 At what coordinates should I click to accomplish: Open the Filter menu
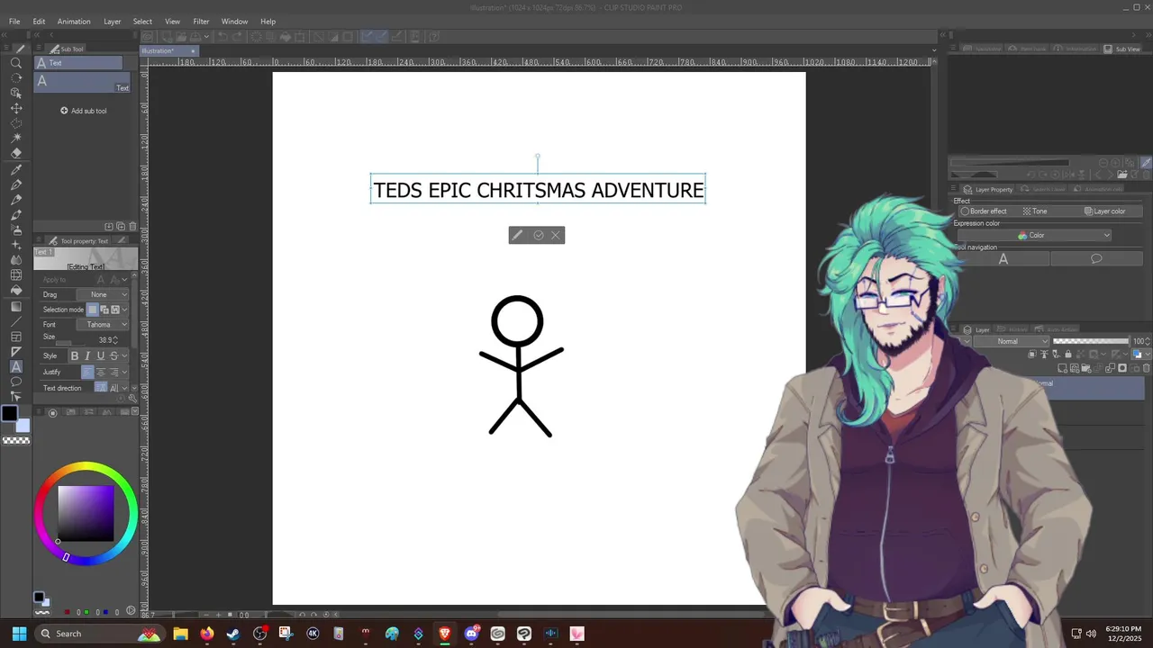[201, 22]
